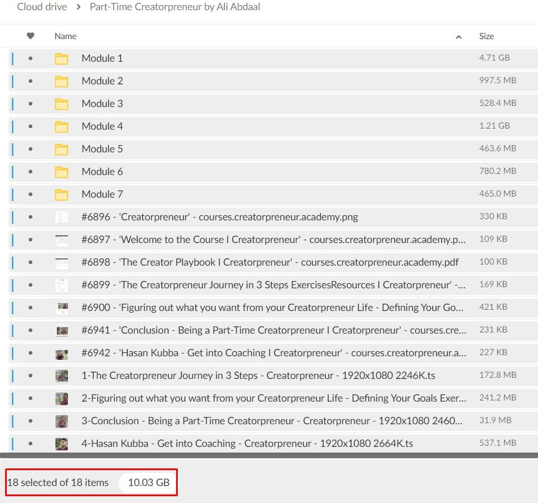Viewport: 538px width, 503px height.
Task: Click the Module 4 folder icon
Action: tap(61, 126)
